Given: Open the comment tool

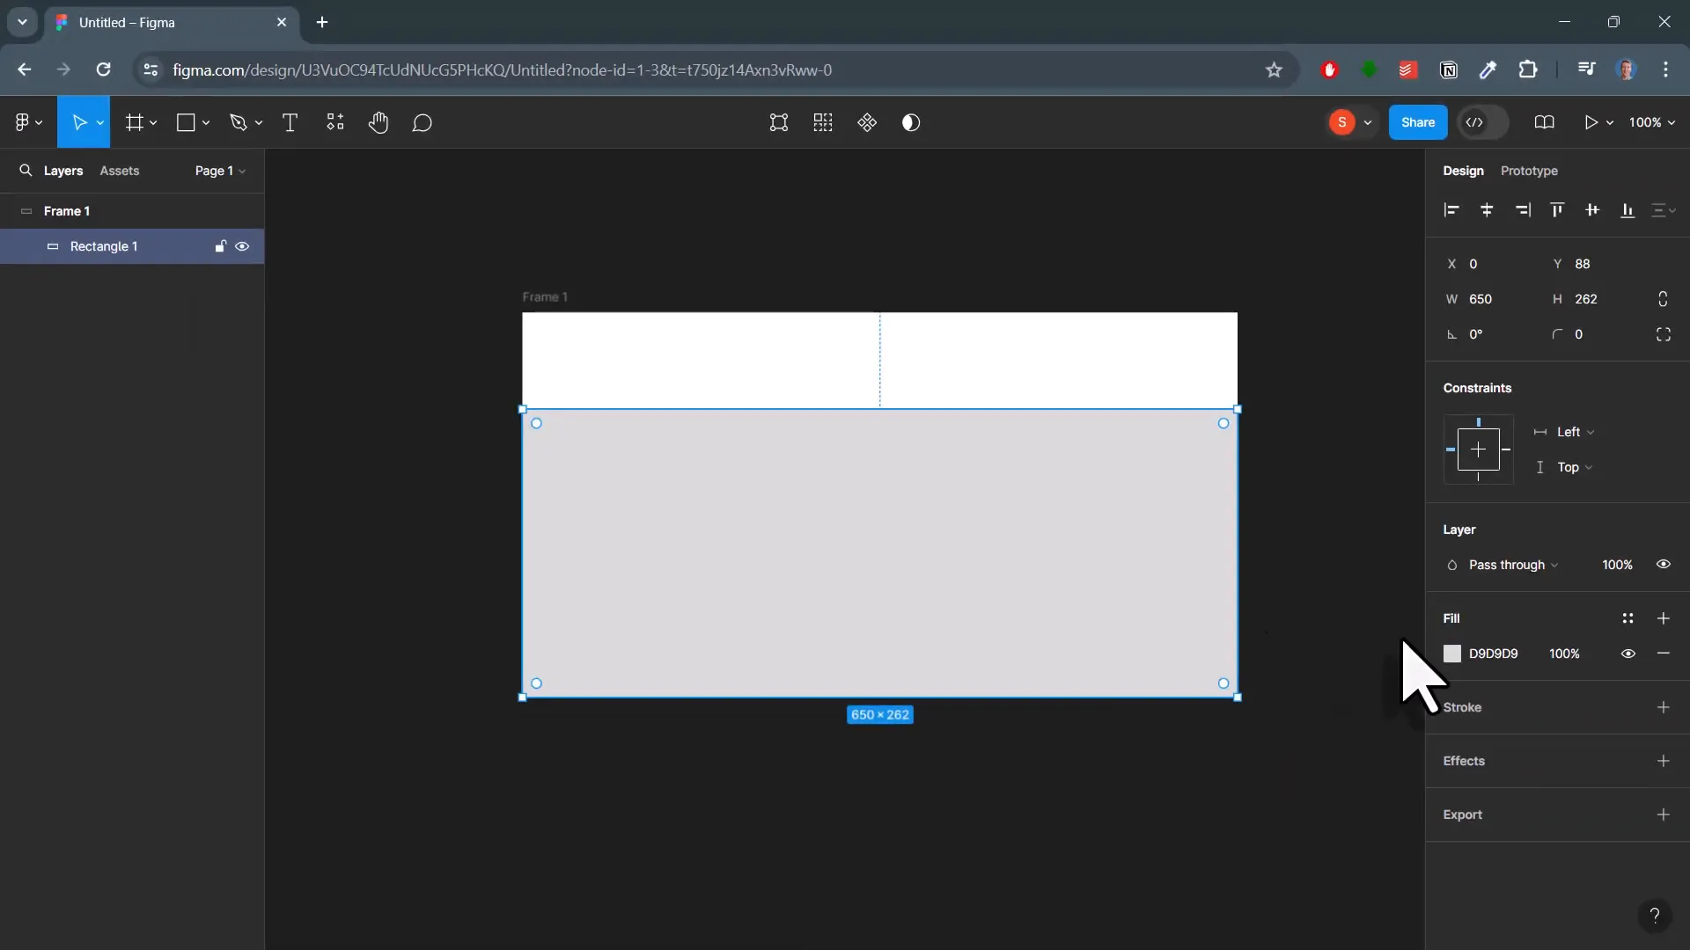Looking at the screenshot, I should point(422,122).
